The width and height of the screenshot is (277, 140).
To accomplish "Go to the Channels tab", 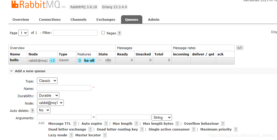I will (x=79, y=20).
